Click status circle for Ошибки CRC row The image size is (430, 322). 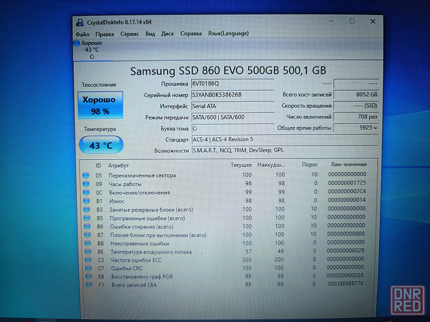pos(89,268)
